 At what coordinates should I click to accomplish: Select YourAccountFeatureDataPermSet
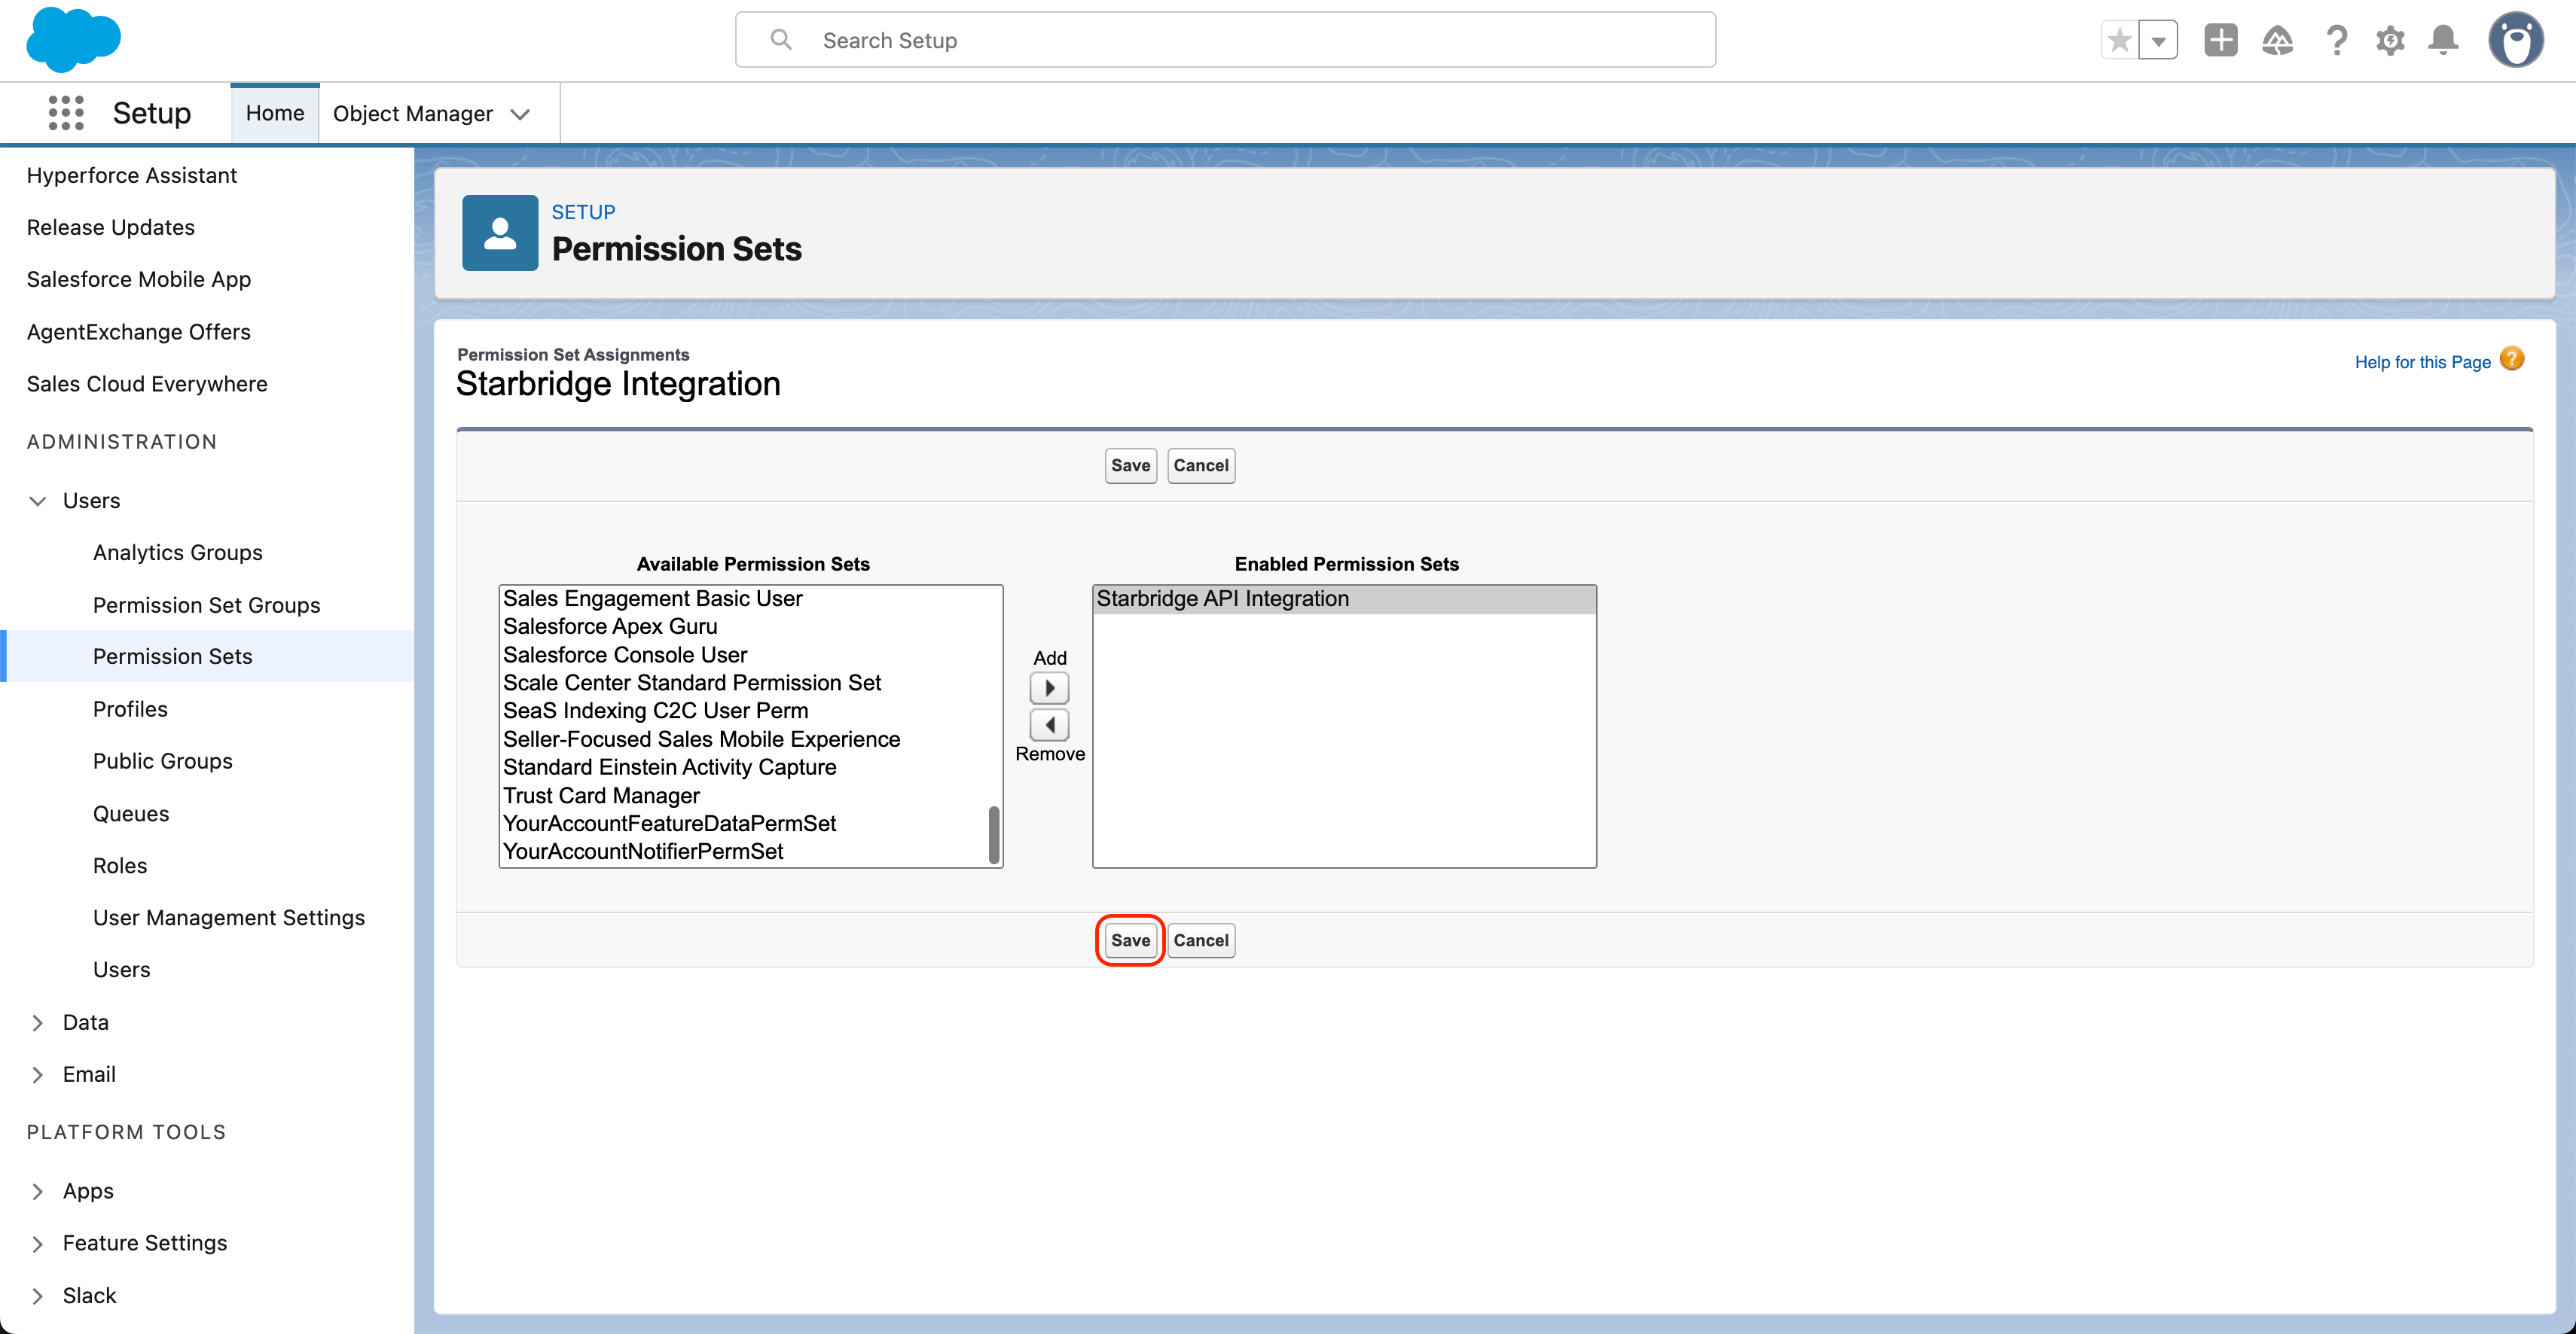point(744,824)
